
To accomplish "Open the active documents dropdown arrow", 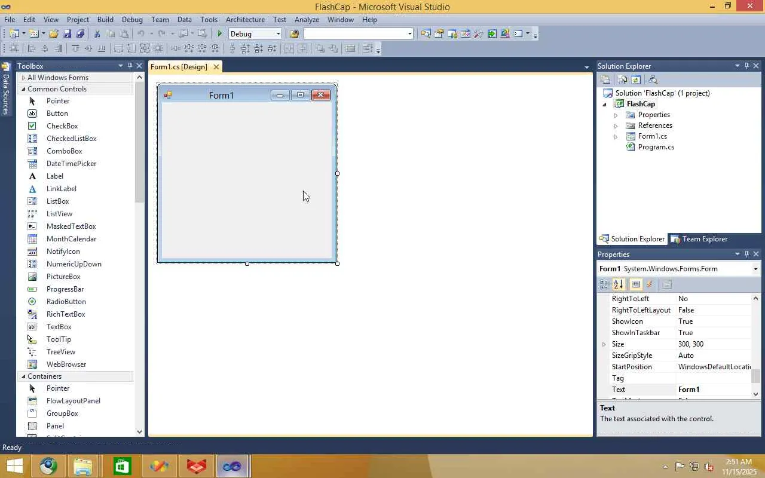I will (586, 67).
